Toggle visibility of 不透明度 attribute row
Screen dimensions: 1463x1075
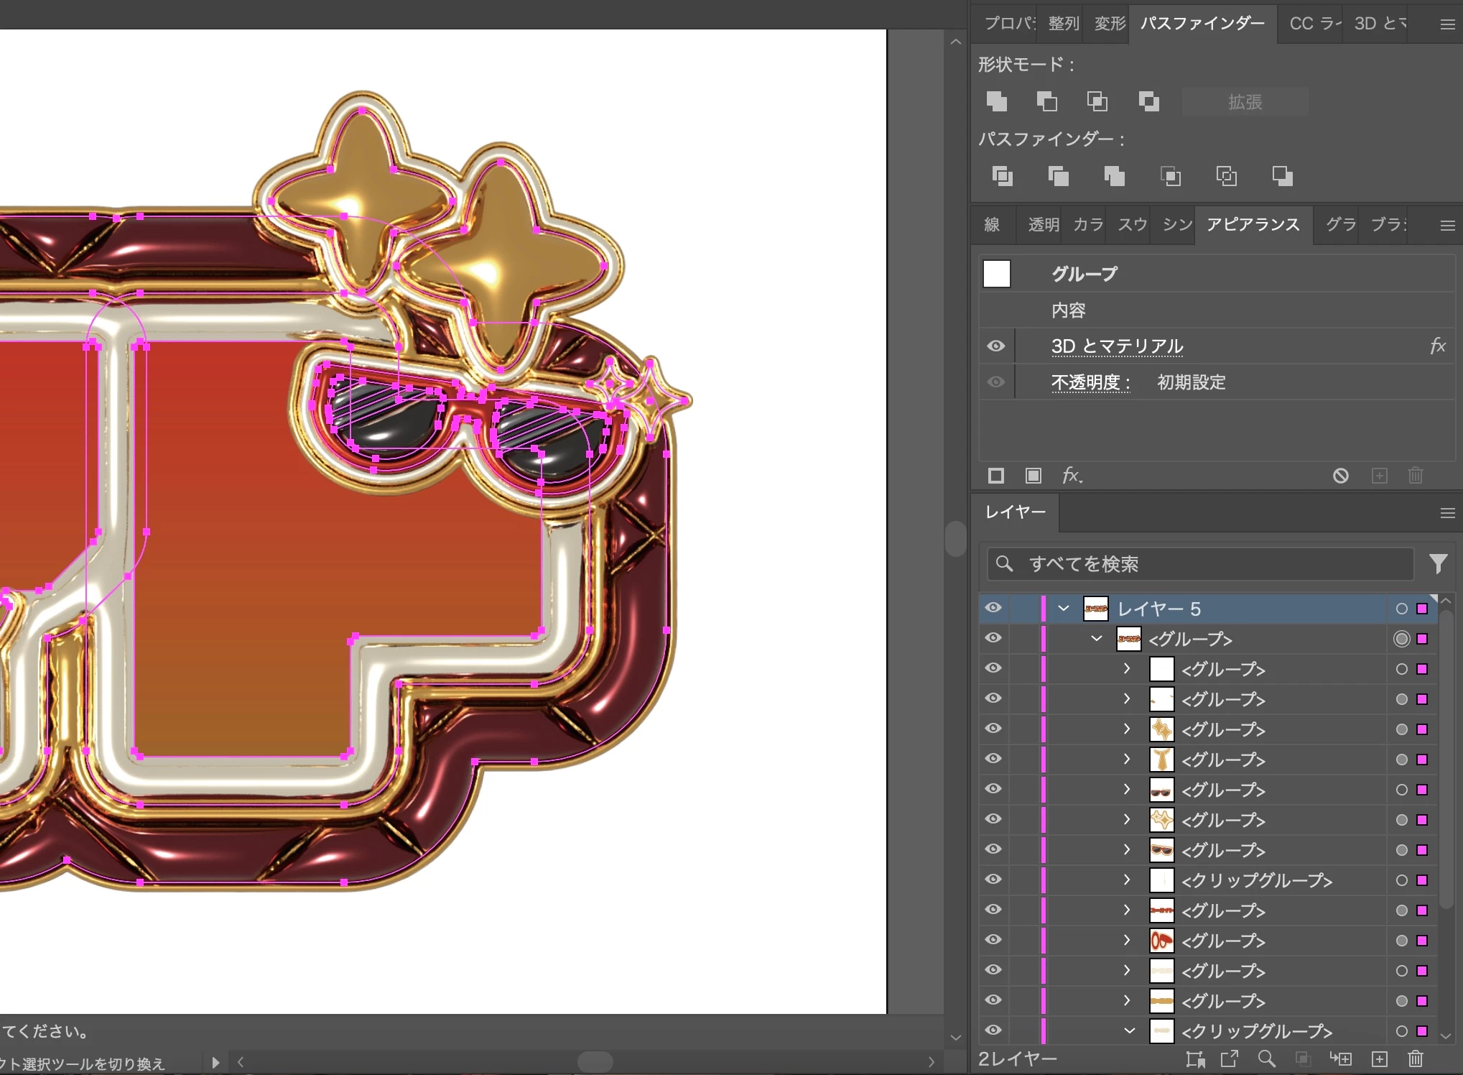pyautogui.click(x=995, y=382)
